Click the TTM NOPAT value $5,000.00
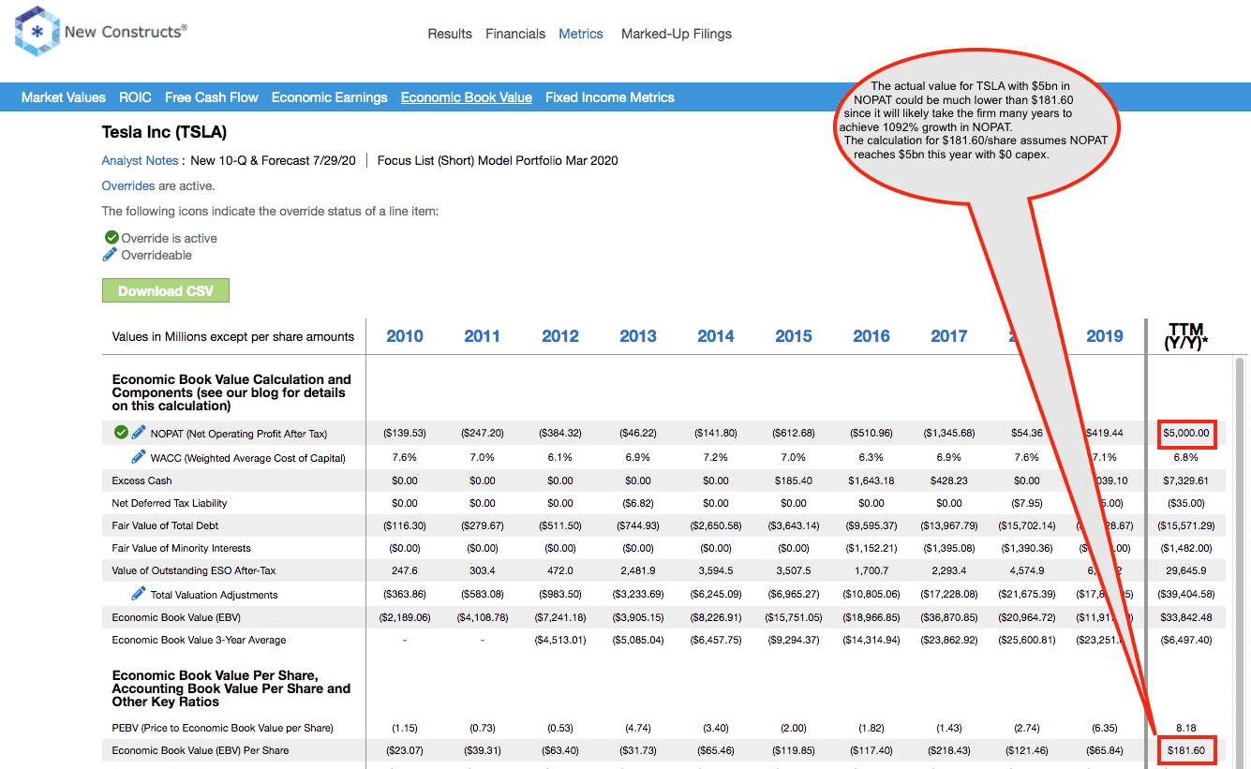 [1186, 433]
